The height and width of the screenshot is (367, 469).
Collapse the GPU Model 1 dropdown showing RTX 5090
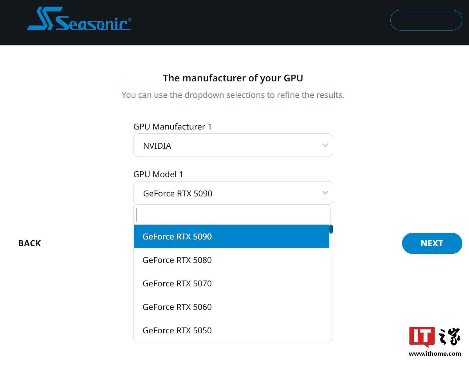227,193
